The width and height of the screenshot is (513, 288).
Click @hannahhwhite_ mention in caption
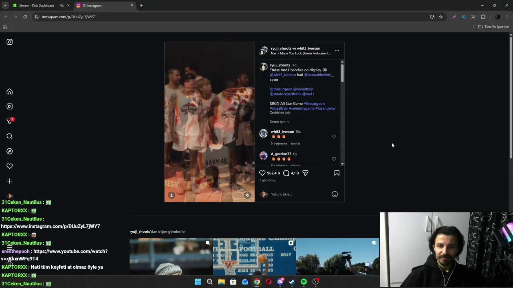tap(319, 75)
